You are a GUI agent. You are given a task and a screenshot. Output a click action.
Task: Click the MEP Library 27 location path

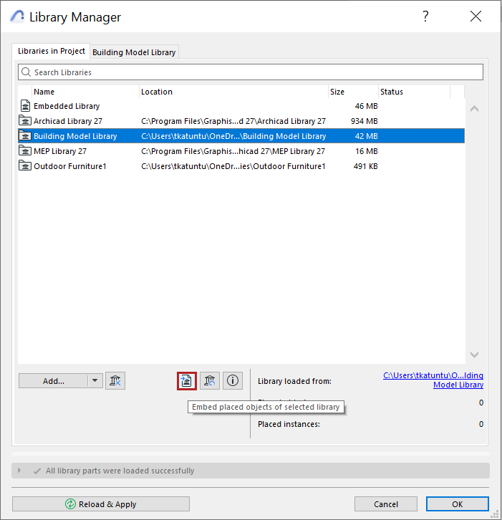pos(233,151)
